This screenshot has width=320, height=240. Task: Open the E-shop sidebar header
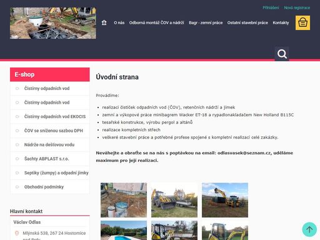(50, 74)
